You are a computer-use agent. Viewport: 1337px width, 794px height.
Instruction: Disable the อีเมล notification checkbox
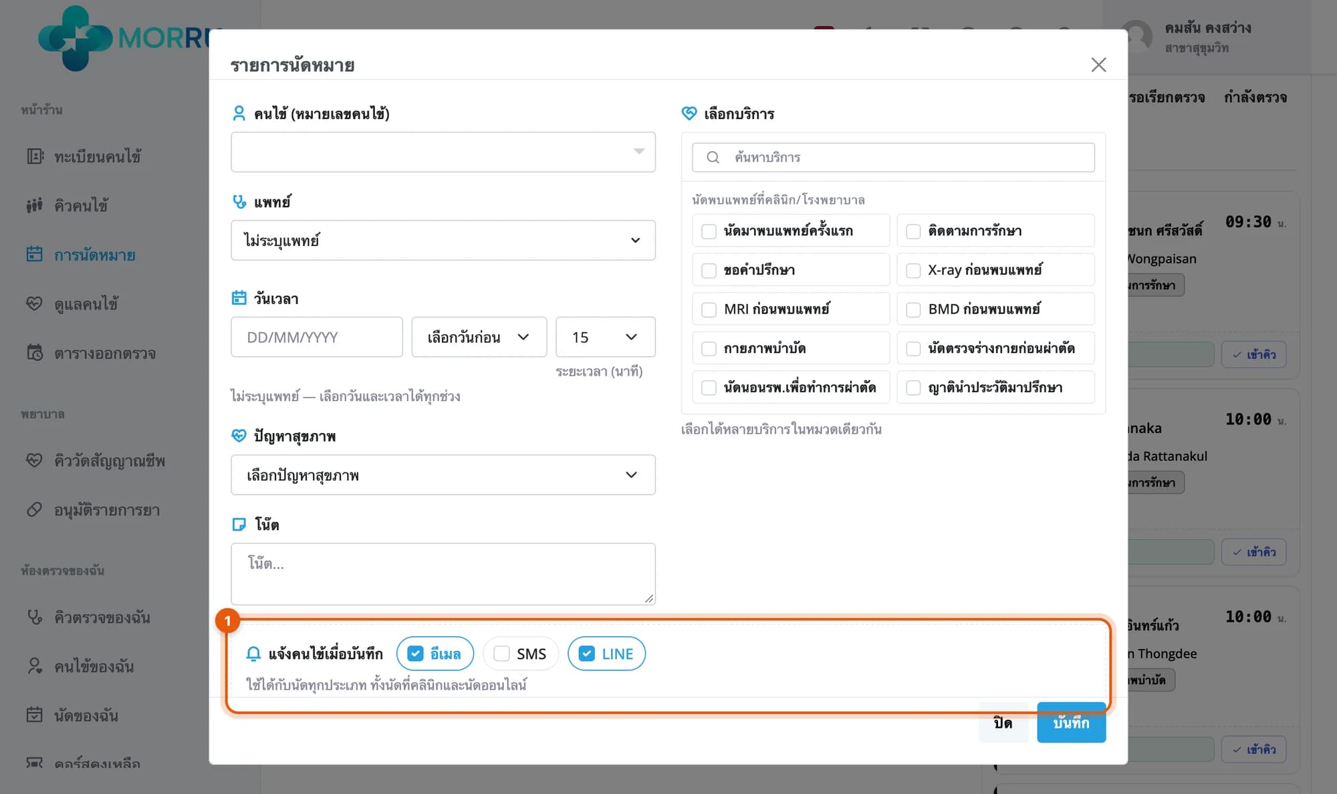pos(415,654)
